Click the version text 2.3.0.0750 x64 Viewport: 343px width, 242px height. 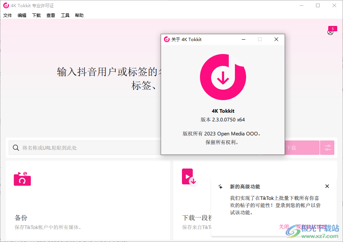click(223, 120)
